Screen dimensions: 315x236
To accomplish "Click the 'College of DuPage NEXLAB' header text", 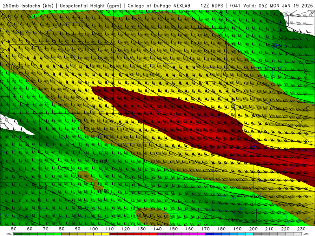I will pos(159,6).
